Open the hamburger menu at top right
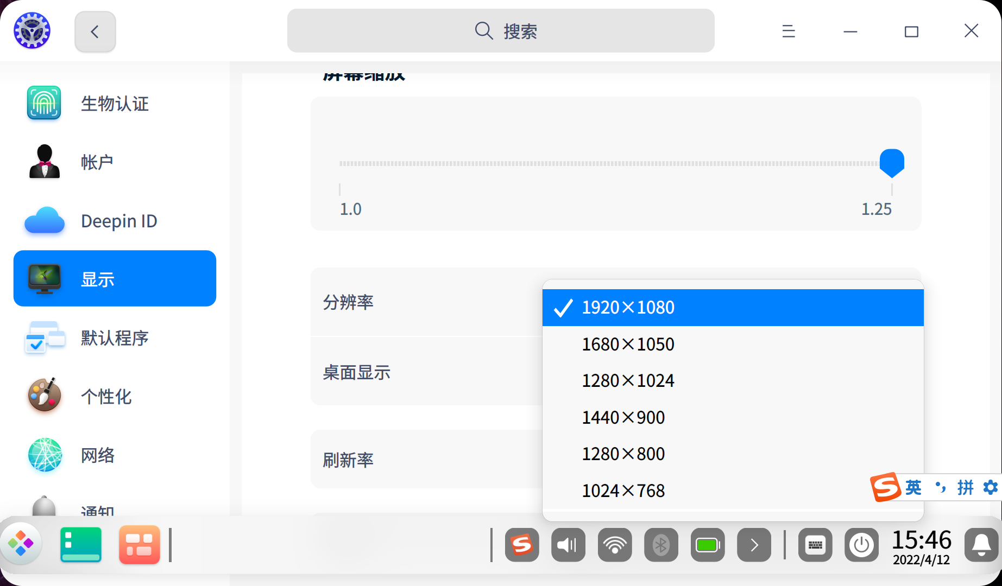 (788, 31)
